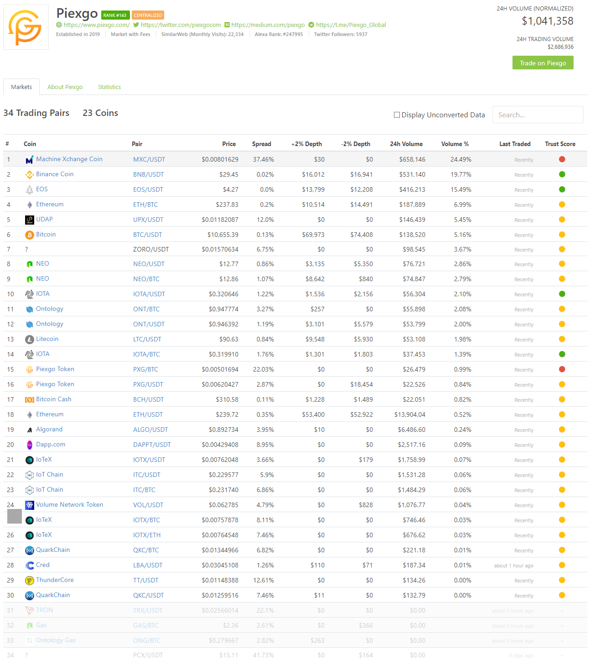The width and height of the screenshot is (590, 666).
Task: Click the Machine Xchange Coin icon
Action: coord(30,160)
